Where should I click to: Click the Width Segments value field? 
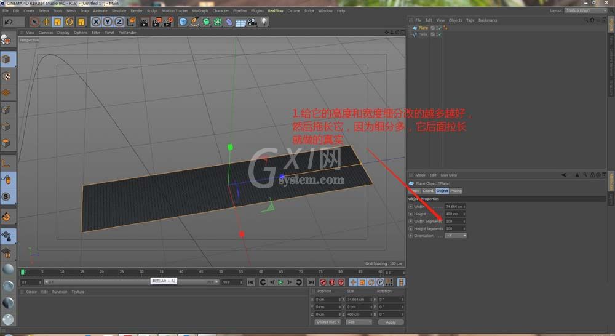pos(454,222)
